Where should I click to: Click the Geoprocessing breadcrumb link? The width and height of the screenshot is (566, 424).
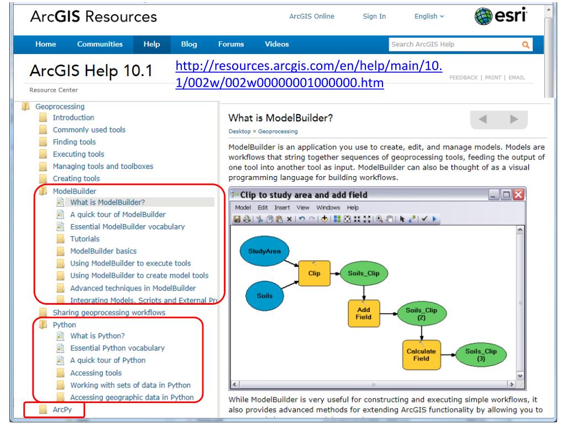click(277, 131)
